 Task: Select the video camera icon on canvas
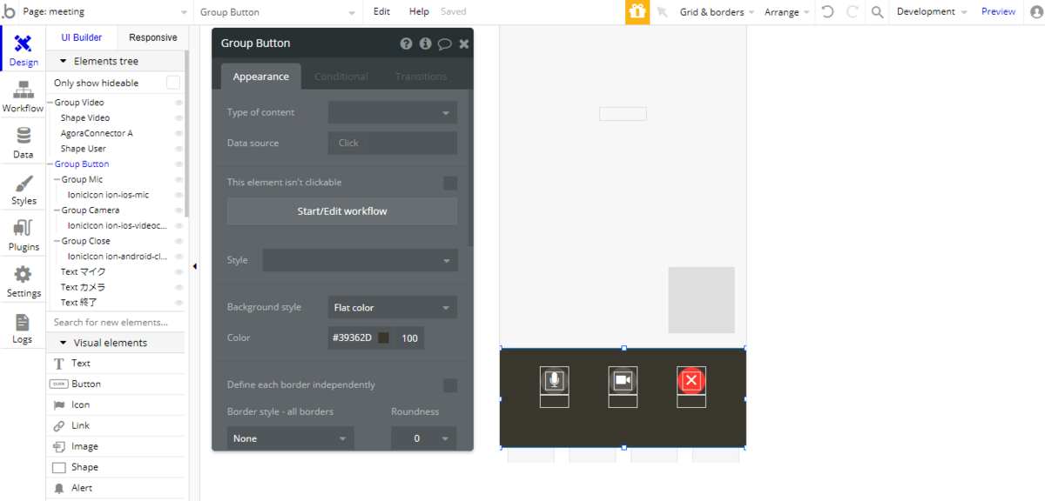click(623, 380)
